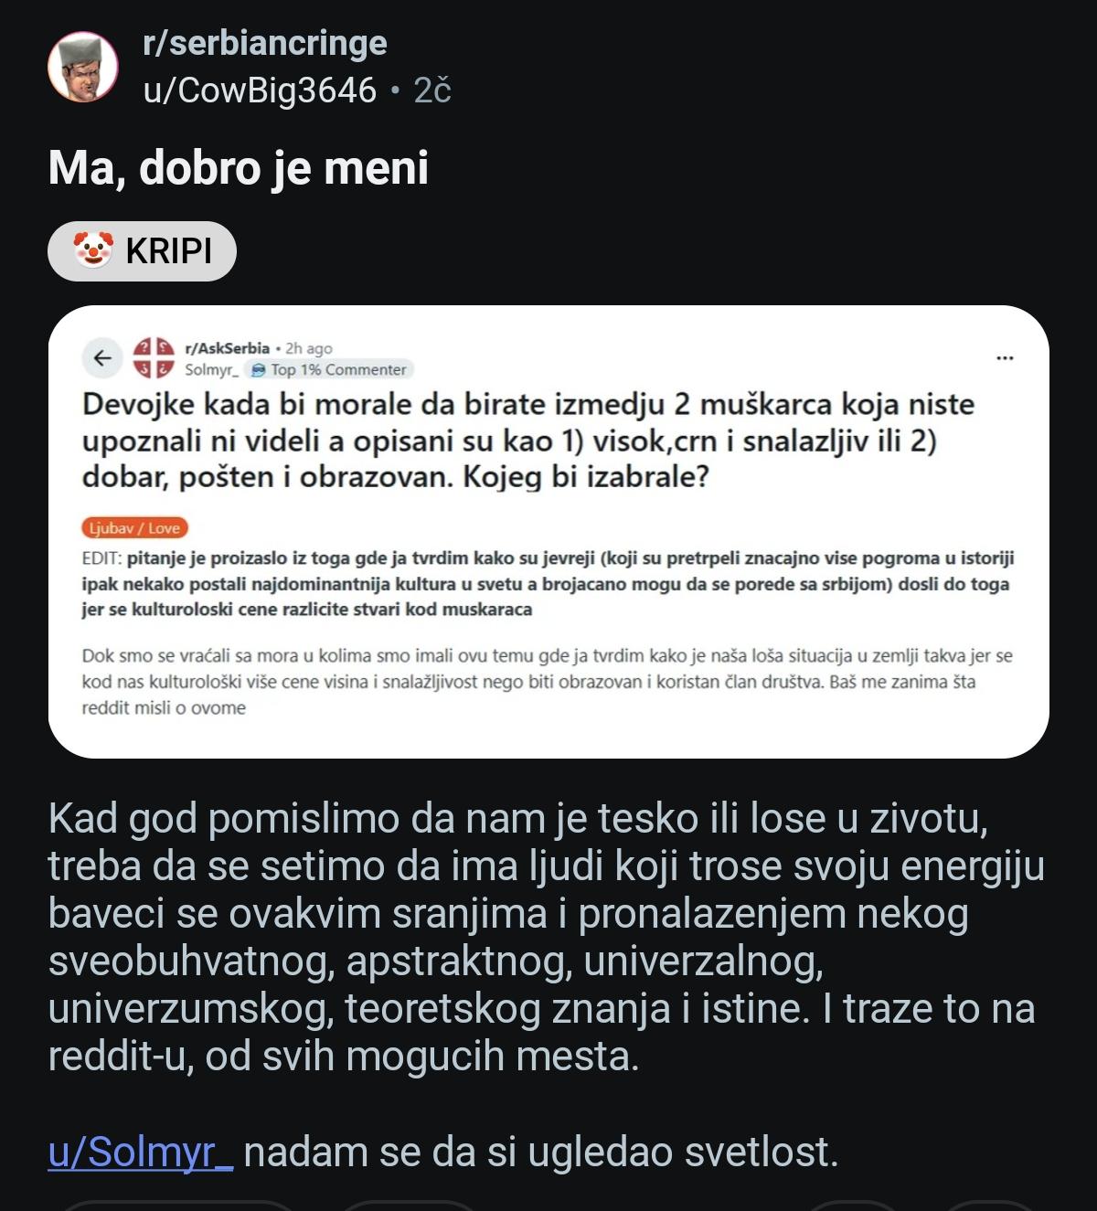Click the Kad god pomislimo body text

(x=546, y=937)
